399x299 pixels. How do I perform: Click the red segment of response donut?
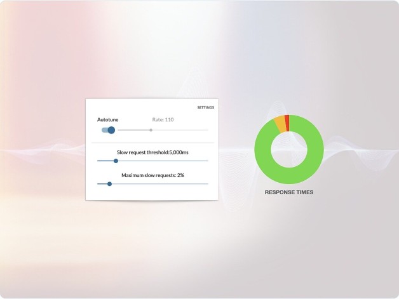click(x=287, y=123)
